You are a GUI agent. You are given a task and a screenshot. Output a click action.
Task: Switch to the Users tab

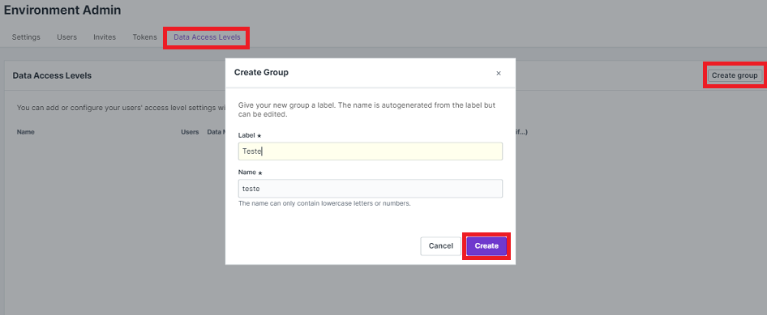66,37
